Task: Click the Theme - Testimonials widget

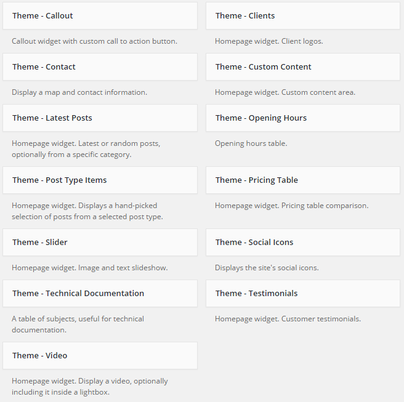Action: tap(303, 293)
